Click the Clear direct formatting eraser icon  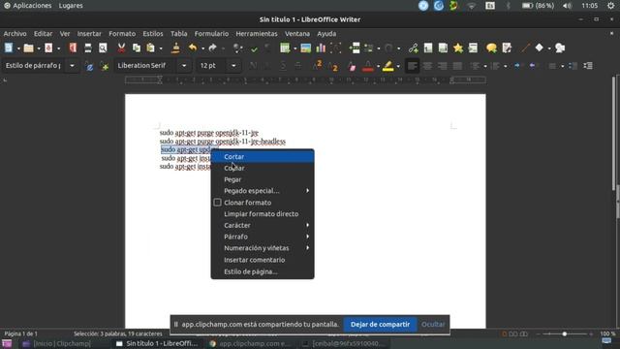point(352,66)
